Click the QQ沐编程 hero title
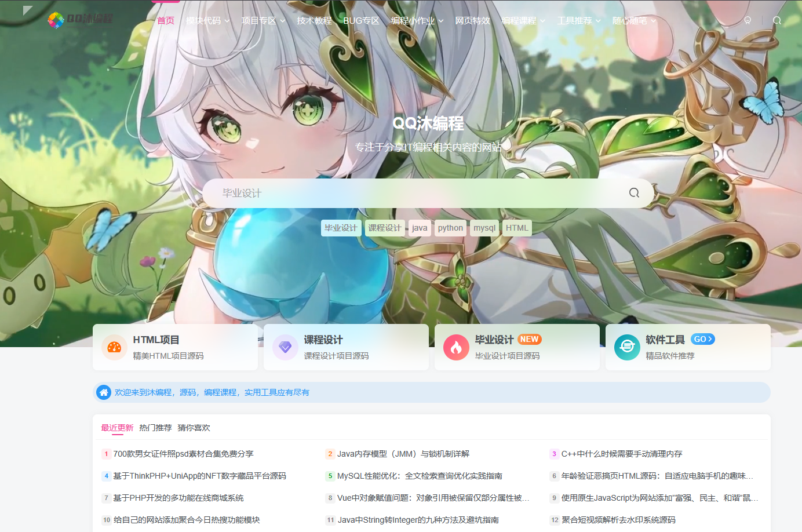Image resolution: width=802 pixels, height=532 pixels. (428, 123)
